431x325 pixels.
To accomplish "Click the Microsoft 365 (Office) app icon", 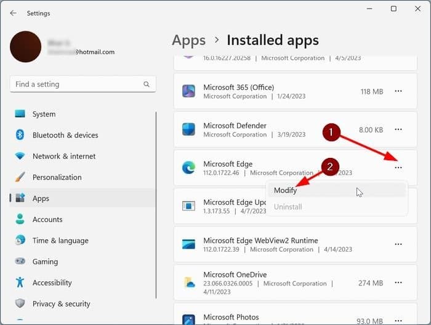I will tap(189, 91).
